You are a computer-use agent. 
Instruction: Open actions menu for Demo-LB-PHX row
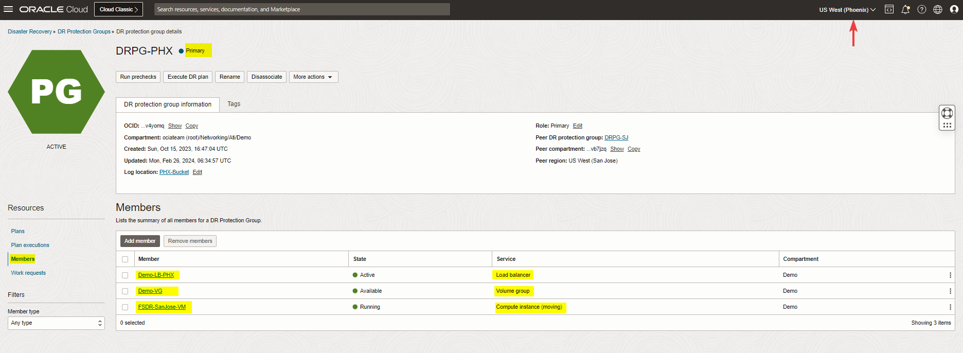pyautogui.click(x=950, y=275)
